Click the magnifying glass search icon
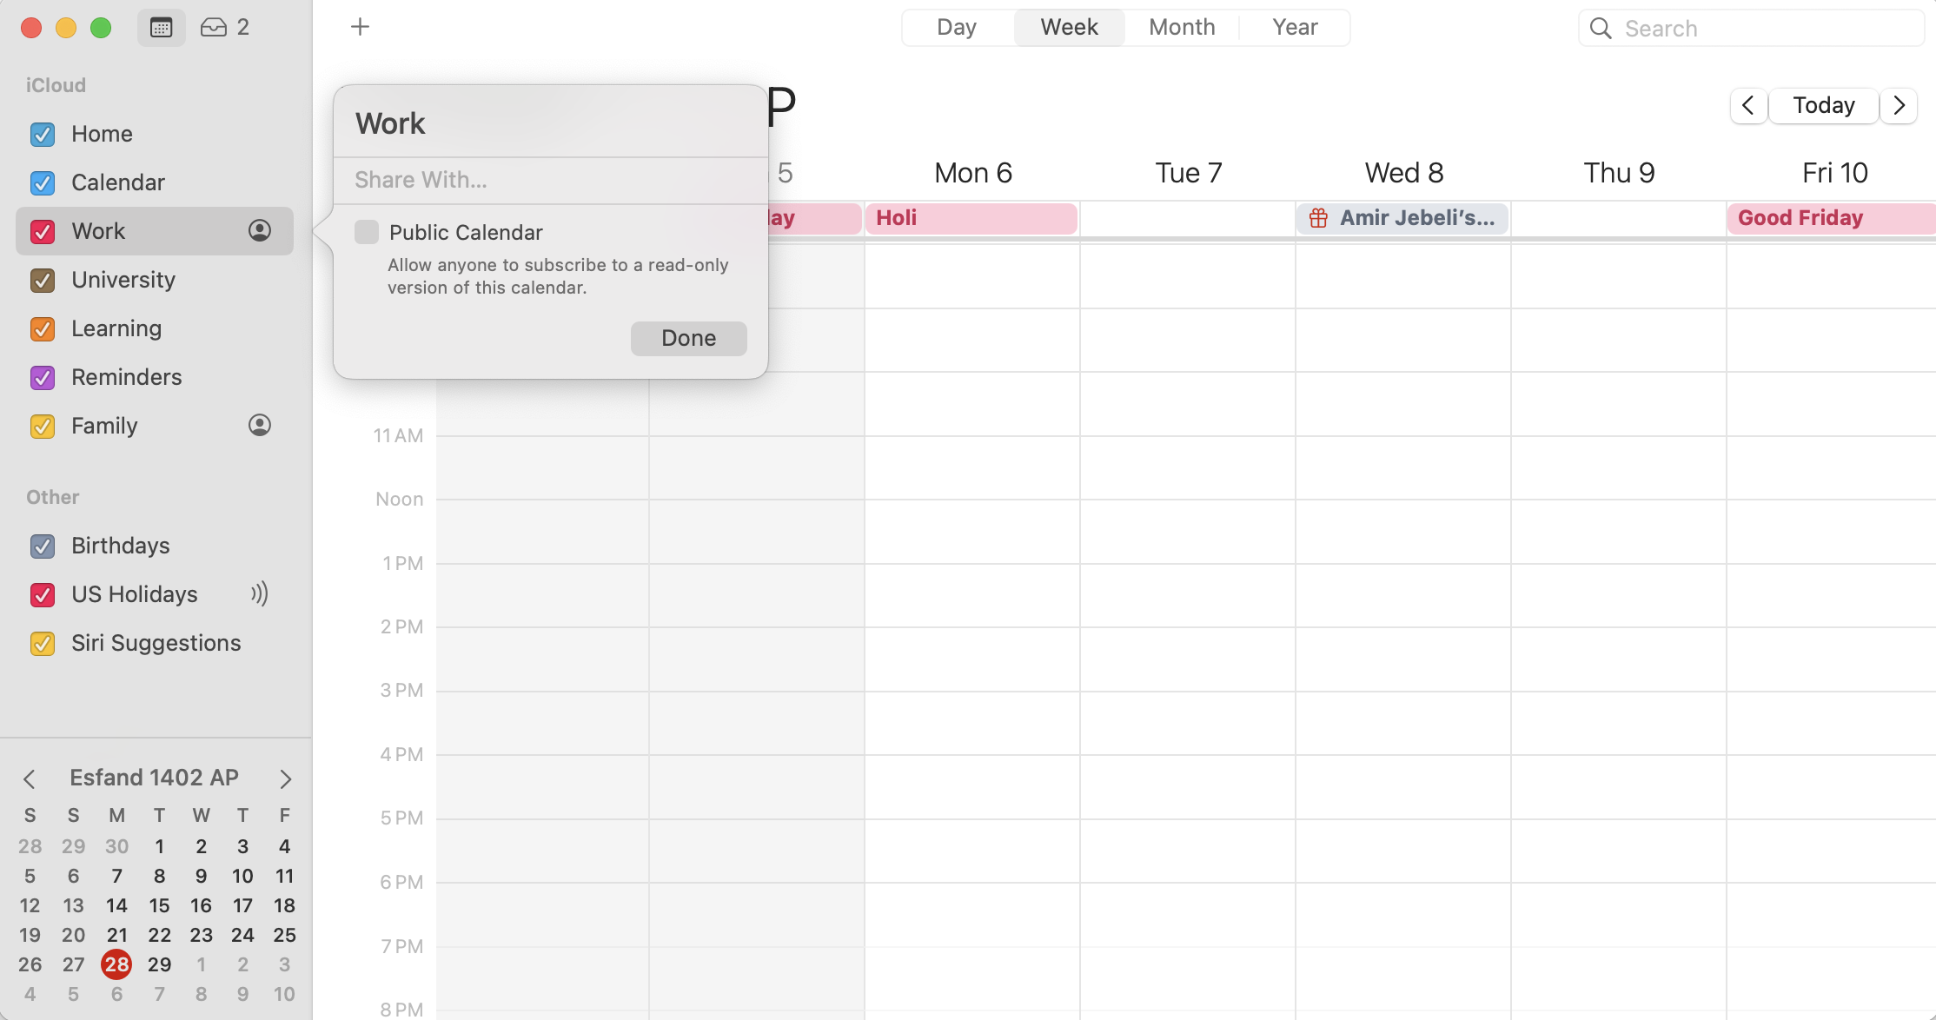This screenshot has height=1020, width=1936. [x=1601, y=28]
